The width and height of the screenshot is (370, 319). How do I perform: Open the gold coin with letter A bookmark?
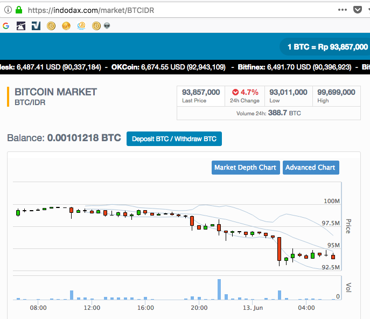tap(66, 26)
